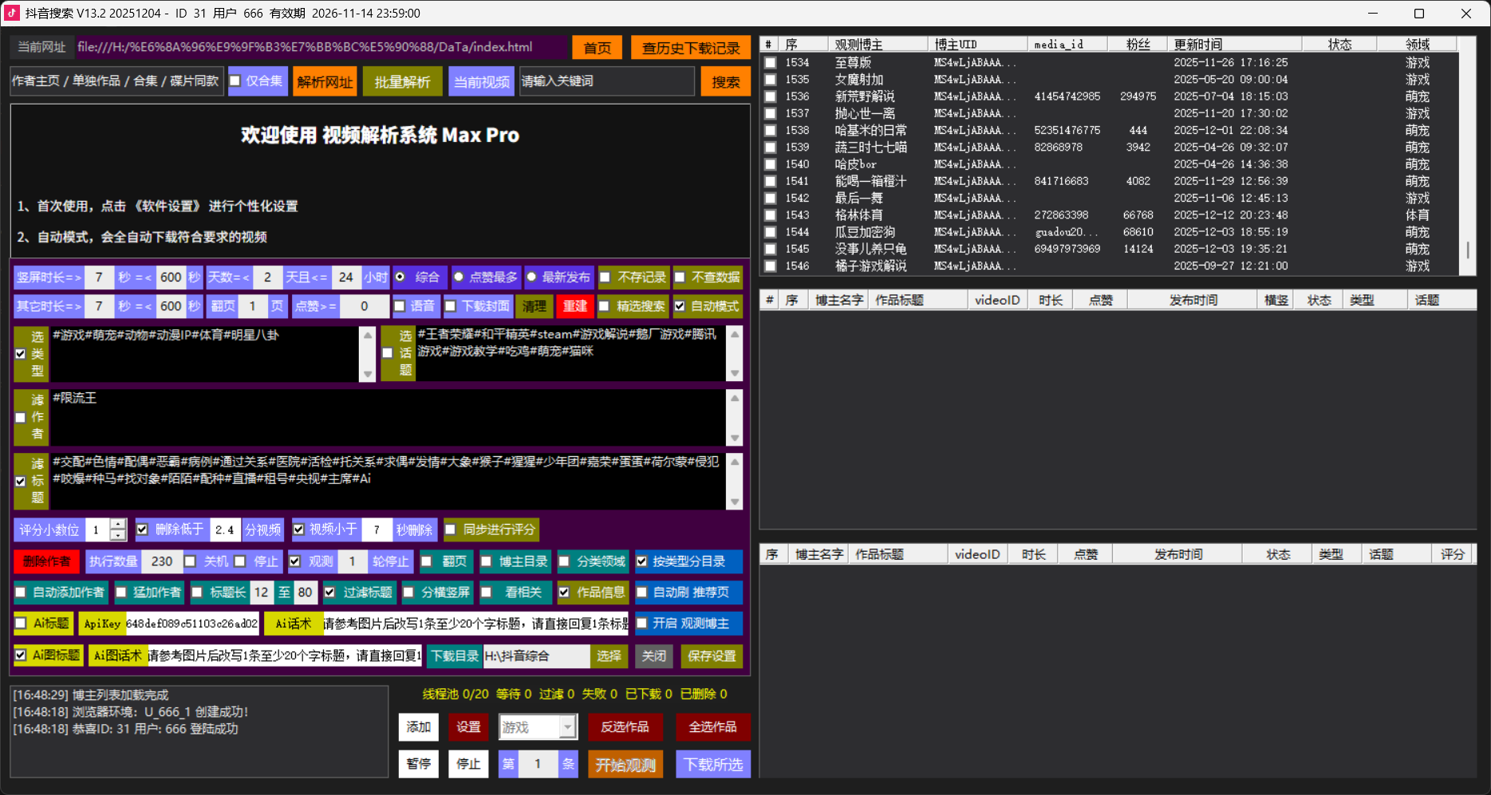
Task: Open the 游戏 category dropdown
Action: point(567,726)
